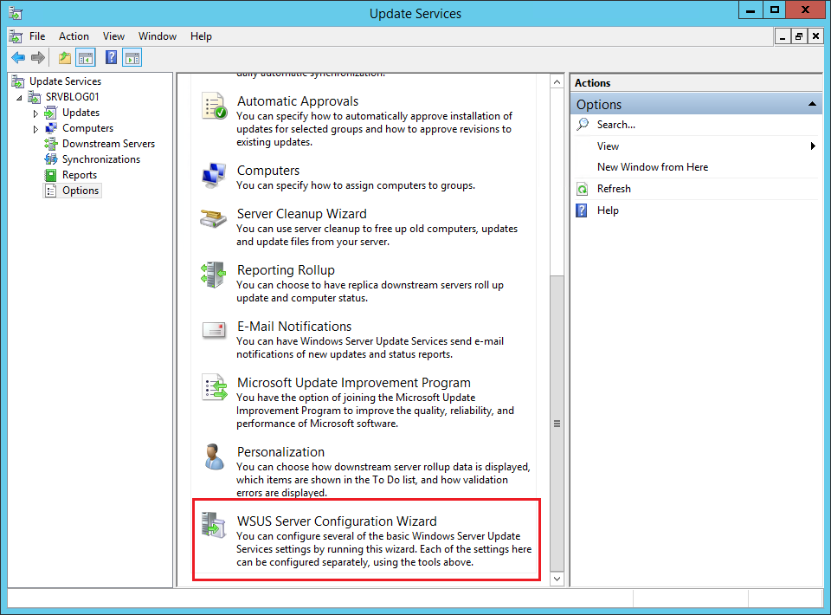Screen dimensions: 831x615
Task: Open E-Mail Notifications settings
Action: click(294, 326)
